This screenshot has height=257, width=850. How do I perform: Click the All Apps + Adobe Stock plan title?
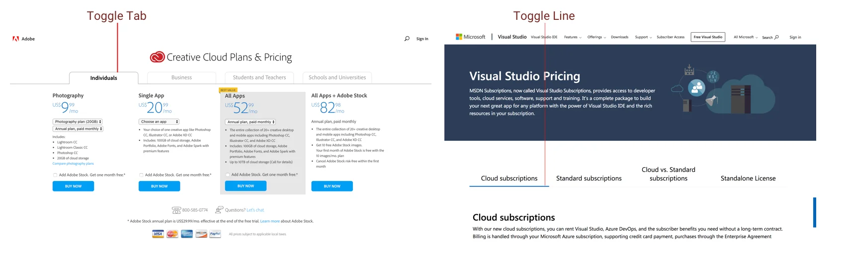pyautogui.click(x=339, y=95)
